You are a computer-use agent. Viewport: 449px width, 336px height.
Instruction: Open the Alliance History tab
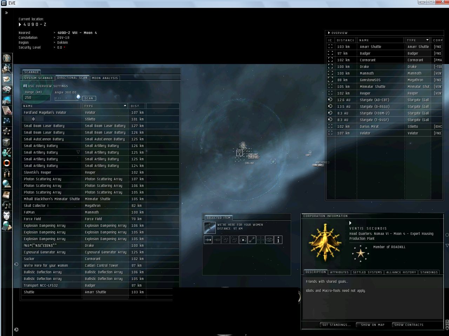pyautogui.click(x=401, y=272)
